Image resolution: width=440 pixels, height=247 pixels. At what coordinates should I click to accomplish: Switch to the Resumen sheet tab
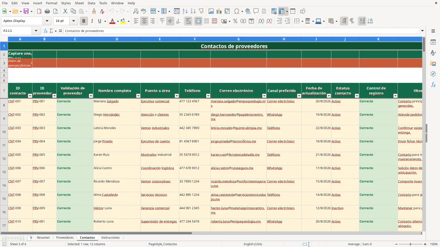tap(43, 237)
